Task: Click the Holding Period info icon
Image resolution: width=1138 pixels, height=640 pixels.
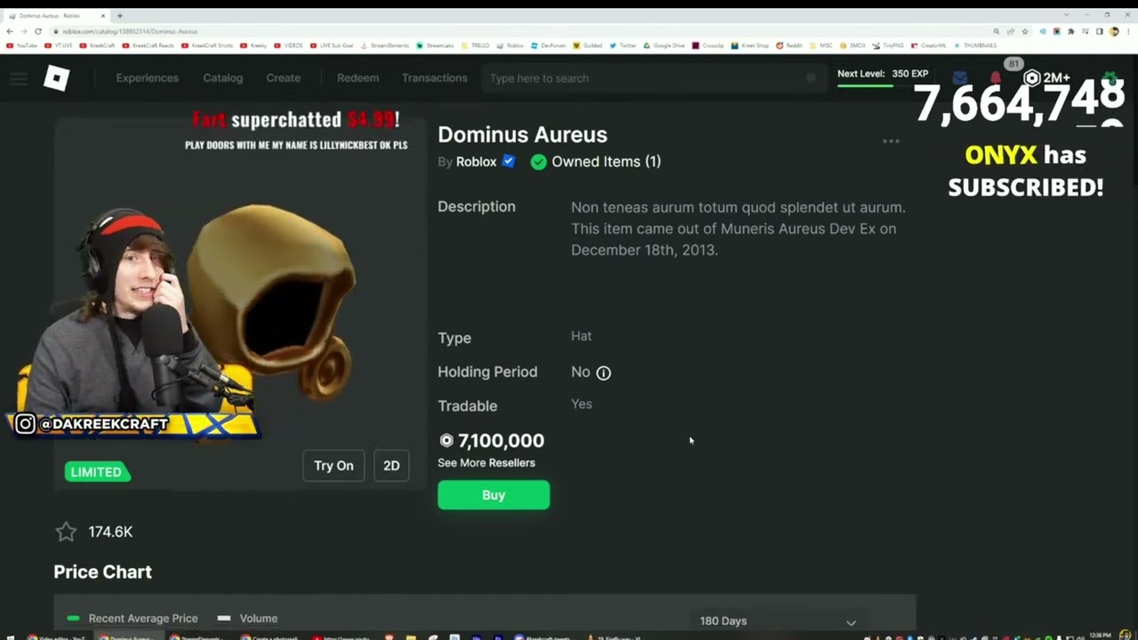Action: (x=604, y=372)
